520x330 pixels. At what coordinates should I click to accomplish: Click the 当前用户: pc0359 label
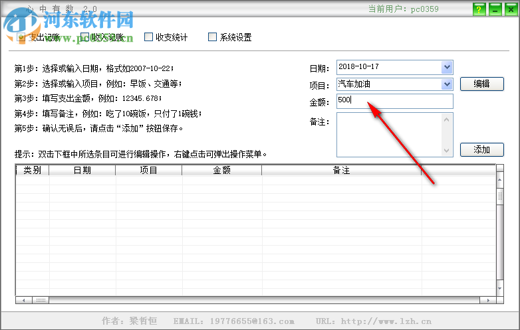click(403, 9)
